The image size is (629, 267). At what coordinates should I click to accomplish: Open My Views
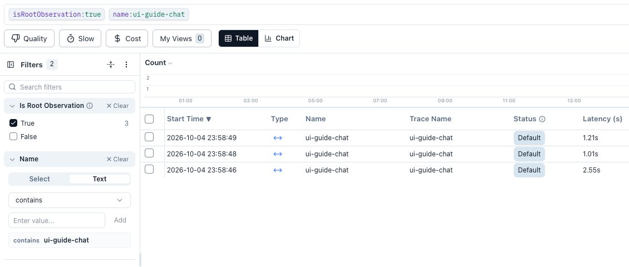pos(181,38)
